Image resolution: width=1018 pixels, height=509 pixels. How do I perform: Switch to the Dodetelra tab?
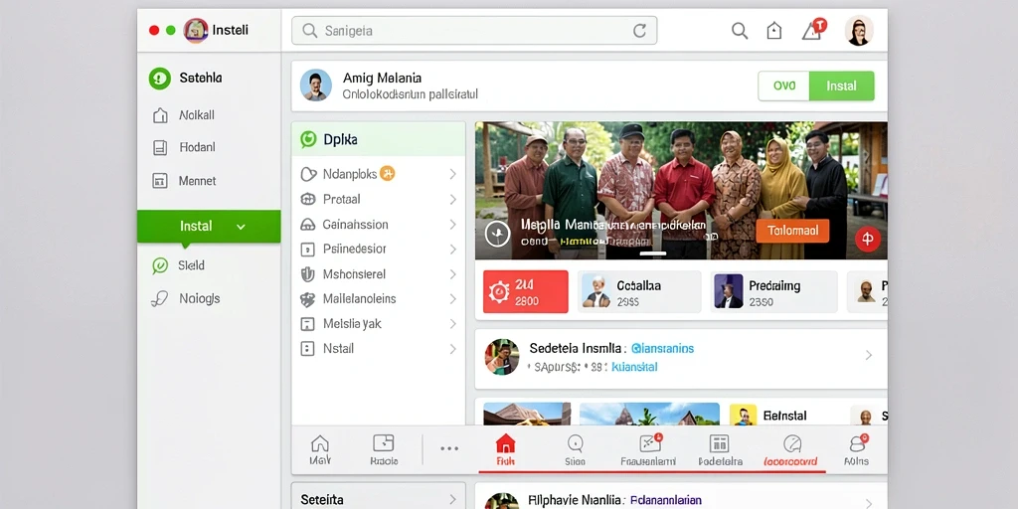coord(720,450)
